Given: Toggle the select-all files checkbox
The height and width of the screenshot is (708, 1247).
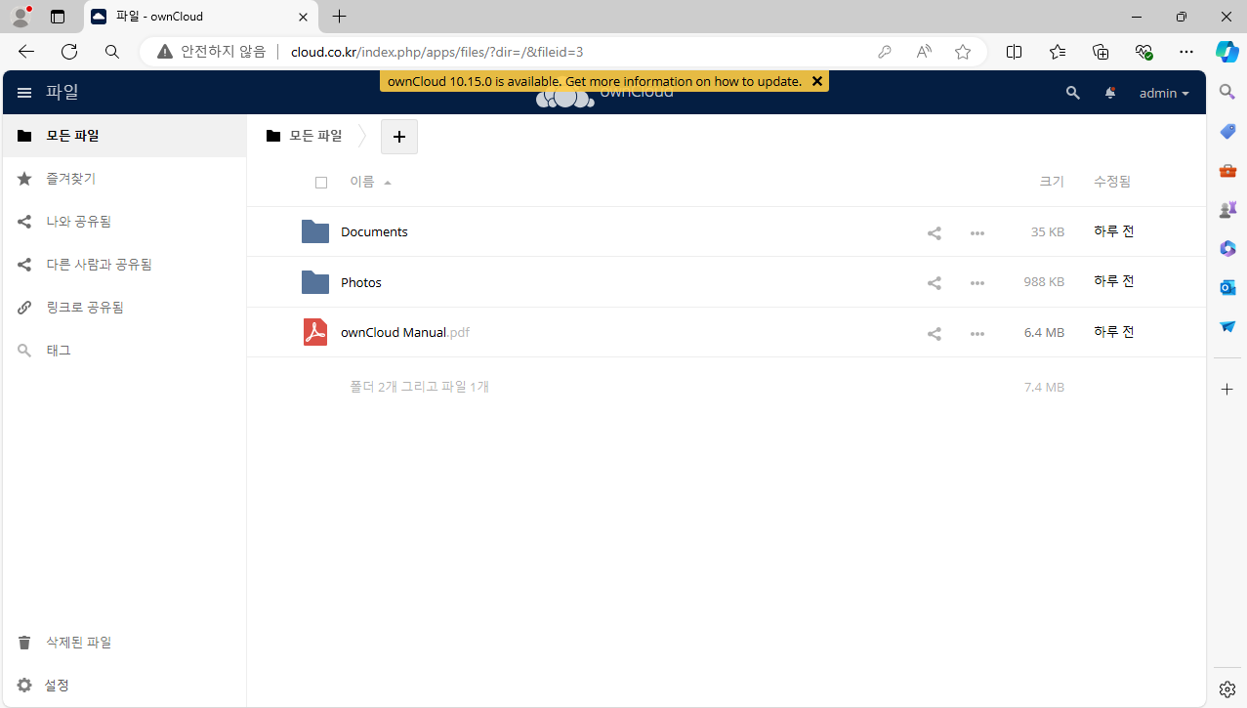Looking at the screenshot, I should [x=321, y=183].
